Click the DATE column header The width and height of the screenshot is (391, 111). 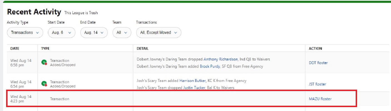[x=15, y=48]
